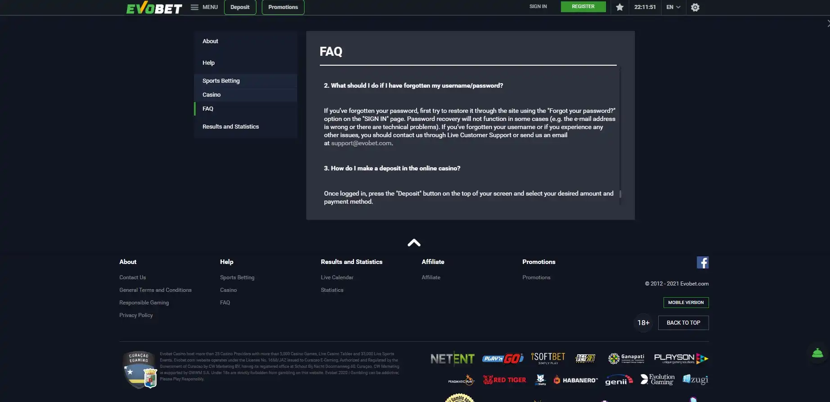
Task: Collapse footer with the up chevron
Action: 414,243
